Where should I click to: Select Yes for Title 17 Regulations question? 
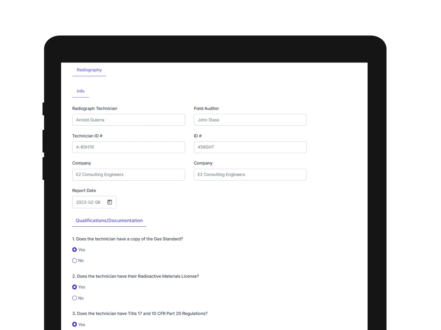pos(75,324)
